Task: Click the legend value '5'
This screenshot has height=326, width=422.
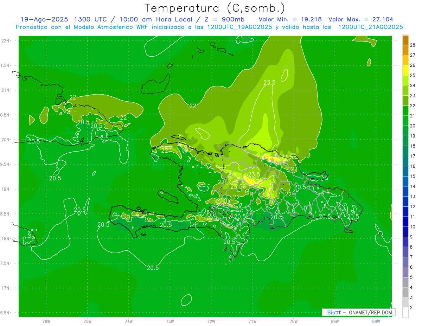Action: (x=411, y=277)
